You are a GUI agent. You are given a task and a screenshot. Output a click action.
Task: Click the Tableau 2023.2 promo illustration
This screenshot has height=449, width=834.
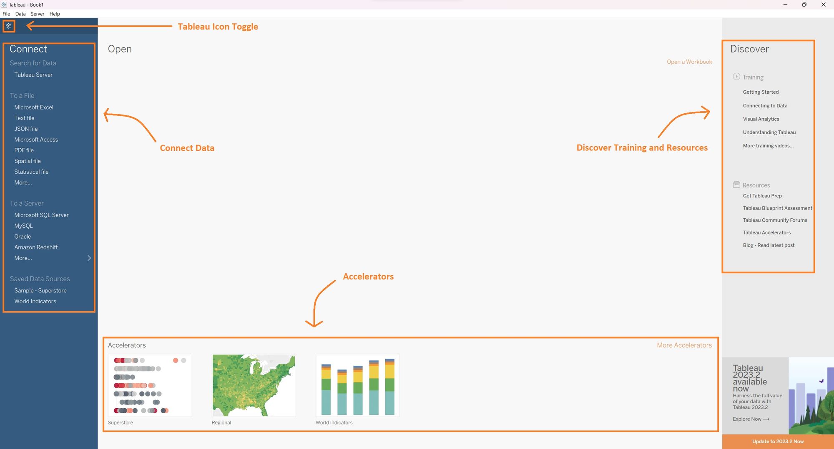(x=811, y=396)
